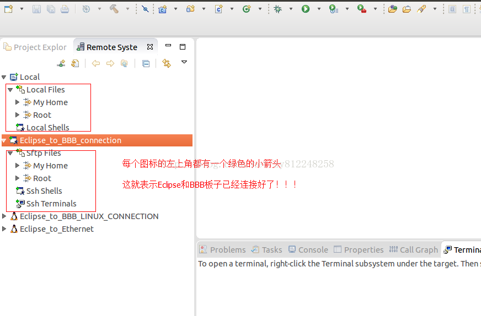Screen dimensions: 481x316
Task: Open the hammer Build dropdown arrow
Action: click(x=127, y=9)
